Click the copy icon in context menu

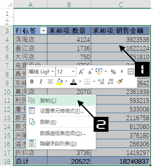pos(31,100)
